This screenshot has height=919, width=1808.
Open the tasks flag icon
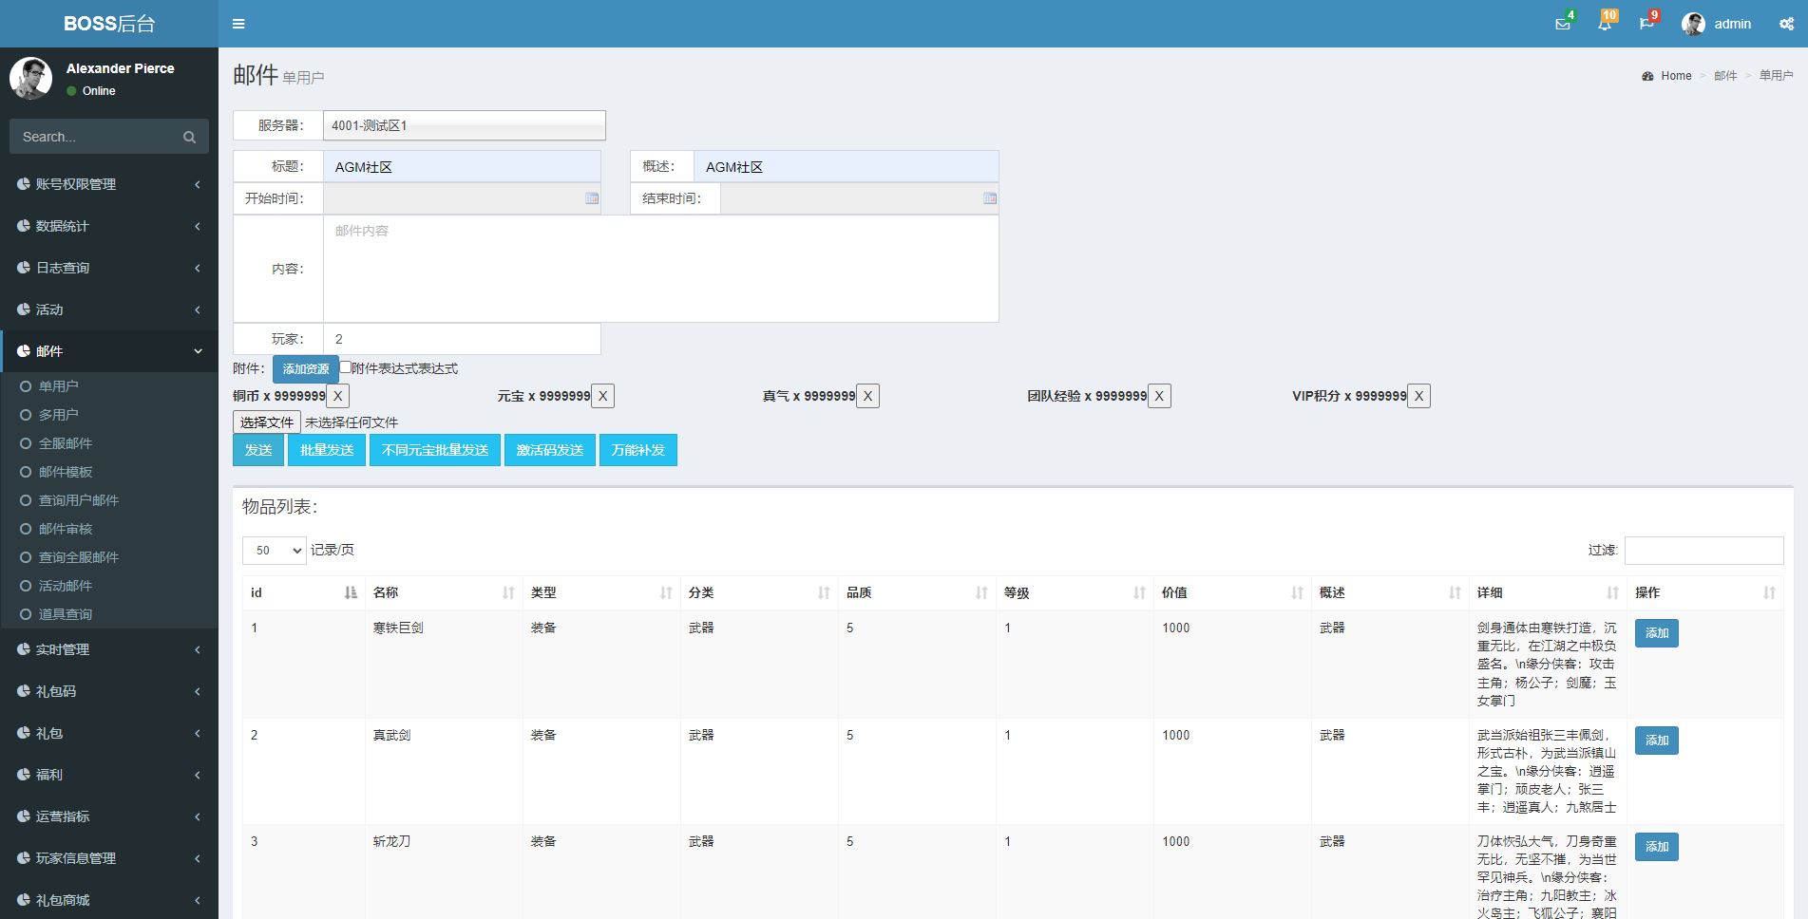tap(1646, 24)
